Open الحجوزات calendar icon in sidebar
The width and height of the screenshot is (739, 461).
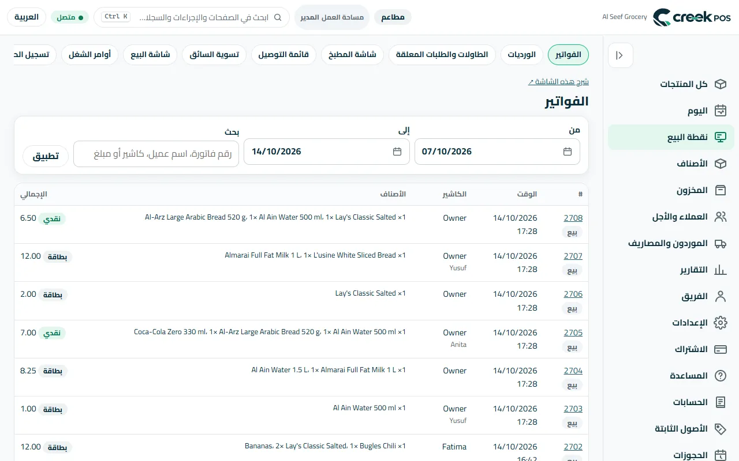coord(720,455)
